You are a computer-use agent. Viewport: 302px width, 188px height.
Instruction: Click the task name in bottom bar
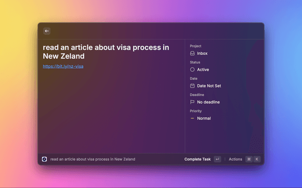coord(92,159)
